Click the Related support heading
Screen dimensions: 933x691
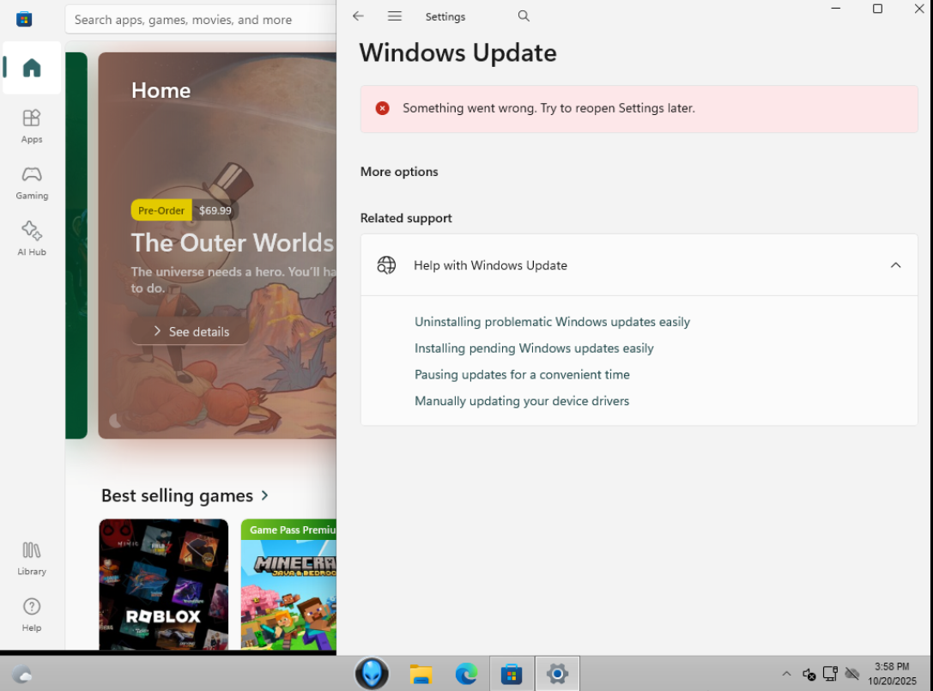[406, 218]
